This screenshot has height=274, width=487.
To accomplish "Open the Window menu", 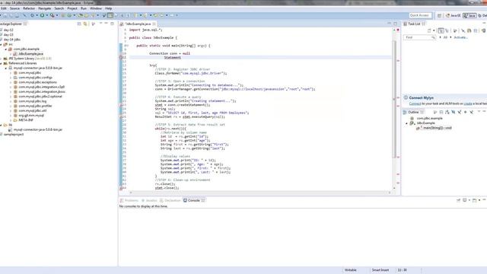I will pyautogui.click(x=96, y=8).
